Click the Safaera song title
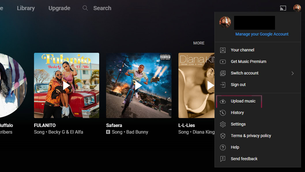The image size is (305, 172). (x=114, y=125)
